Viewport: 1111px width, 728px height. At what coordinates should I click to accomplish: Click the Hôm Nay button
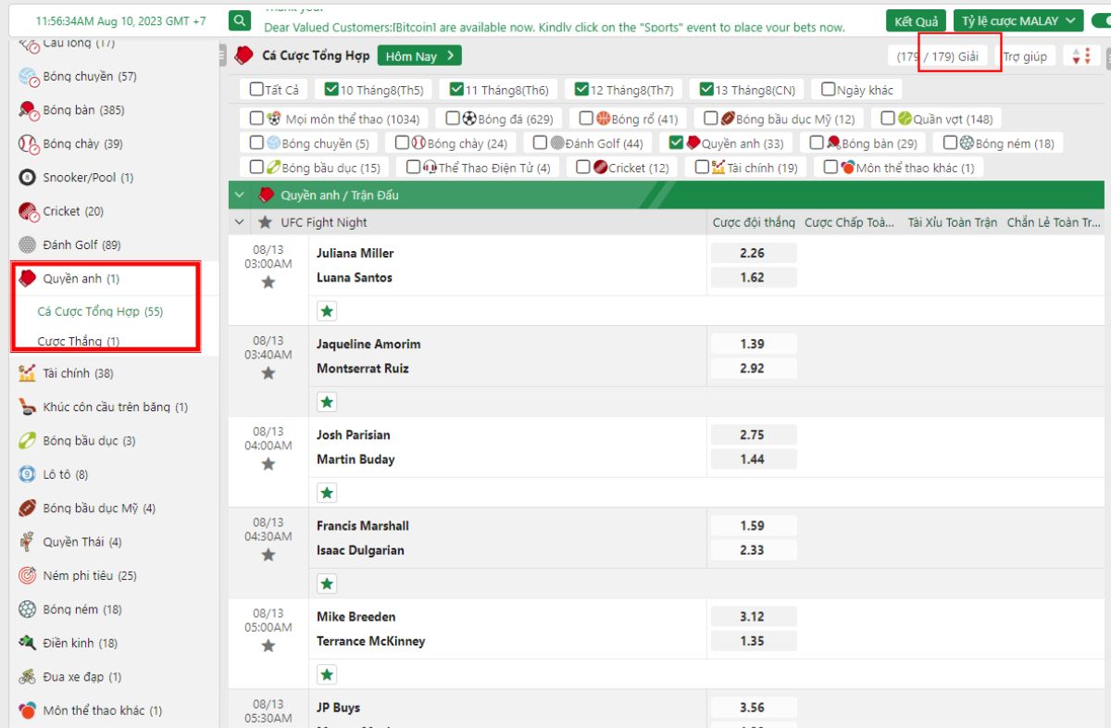[x=419, y=56]
